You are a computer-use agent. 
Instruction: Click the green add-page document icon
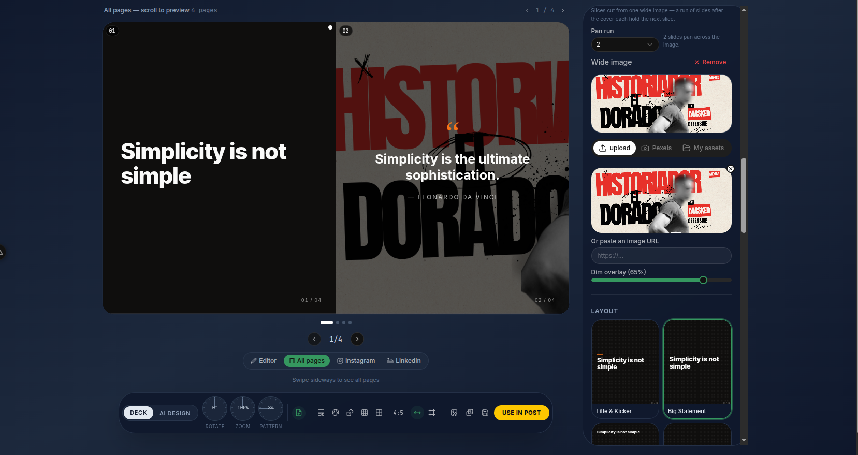(x=299, y=413)
